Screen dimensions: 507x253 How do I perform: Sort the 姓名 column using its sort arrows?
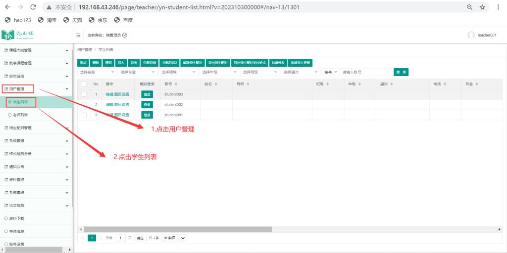pos(216,84)
